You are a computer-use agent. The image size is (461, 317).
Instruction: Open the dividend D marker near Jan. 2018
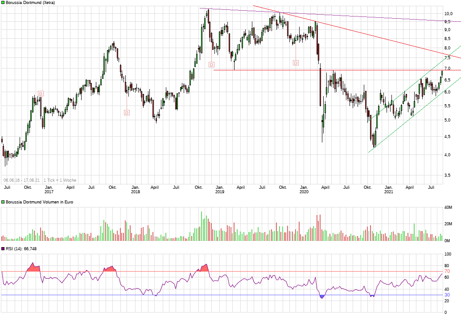pyautogui.click(x=127, y=113)
